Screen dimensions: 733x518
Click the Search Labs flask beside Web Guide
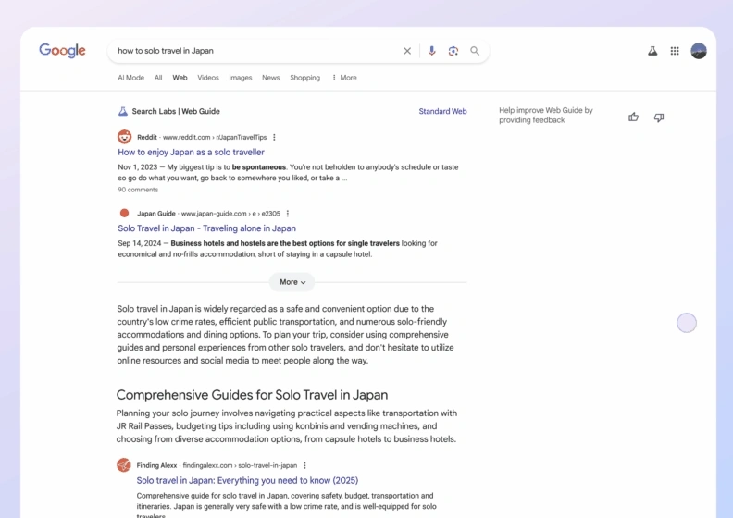pyautogui.click(x=123, y=111)
